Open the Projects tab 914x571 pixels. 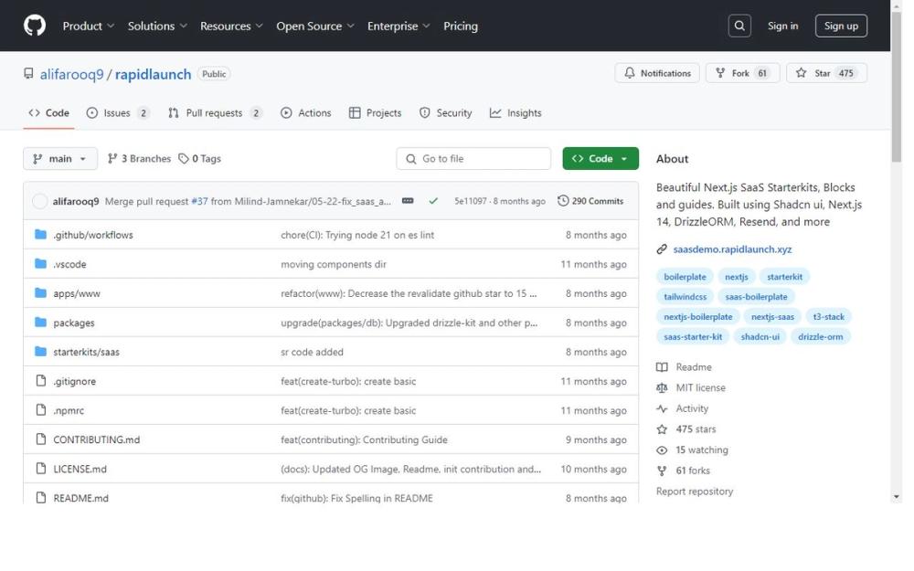375,113
